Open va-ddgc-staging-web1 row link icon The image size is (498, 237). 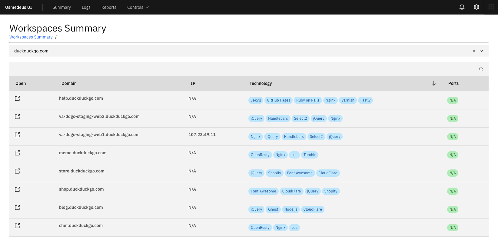pos(18,135)
